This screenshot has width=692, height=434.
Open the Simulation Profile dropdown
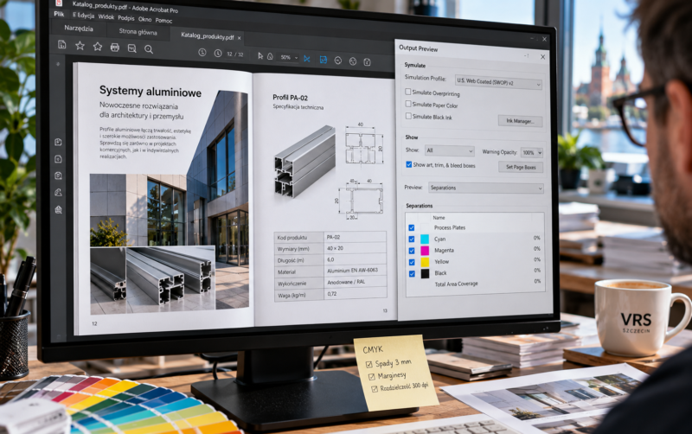pyautogui.click(x=498, y=82)
